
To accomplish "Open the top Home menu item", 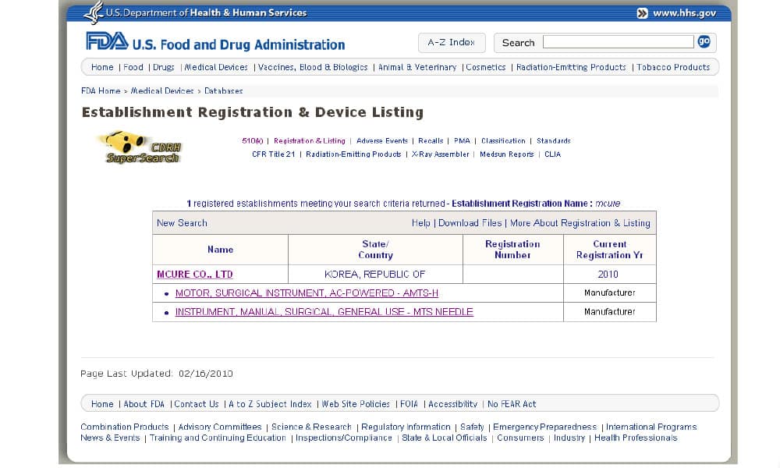I will pos(102,67).
